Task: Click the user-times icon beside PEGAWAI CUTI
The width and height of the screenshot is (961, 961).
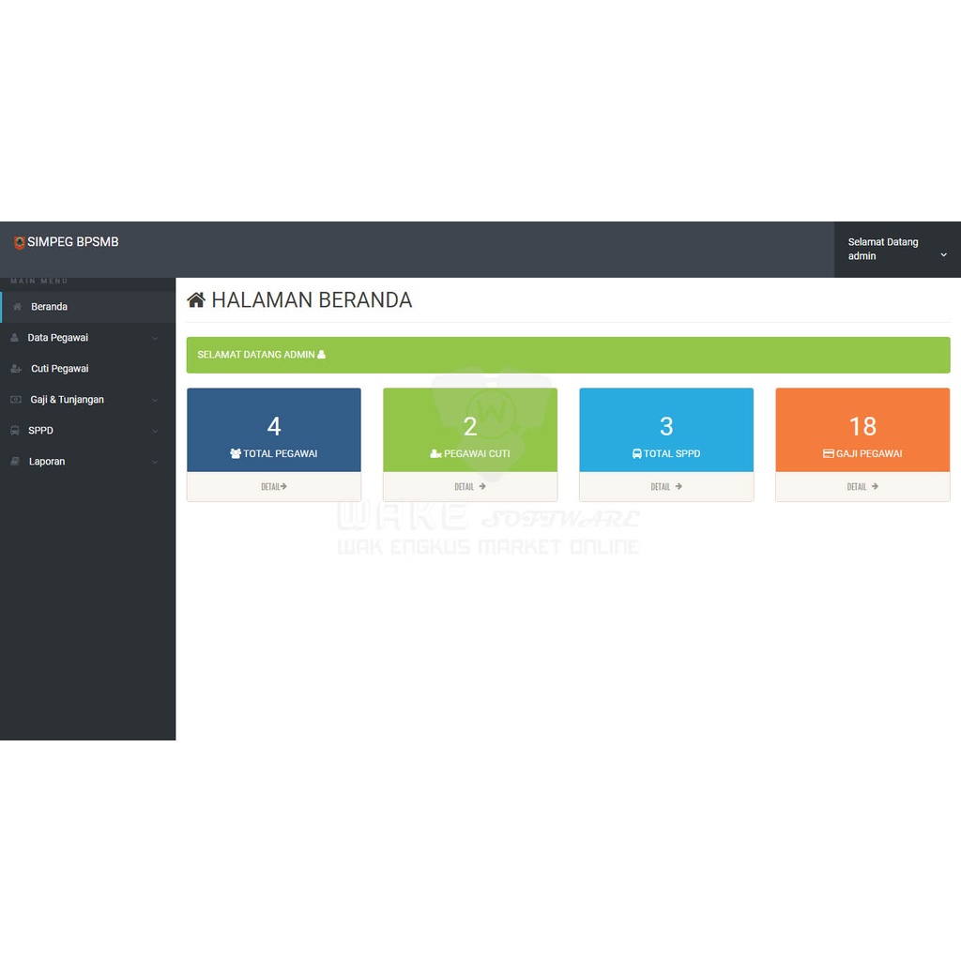Action: click(x=435, y=453)
